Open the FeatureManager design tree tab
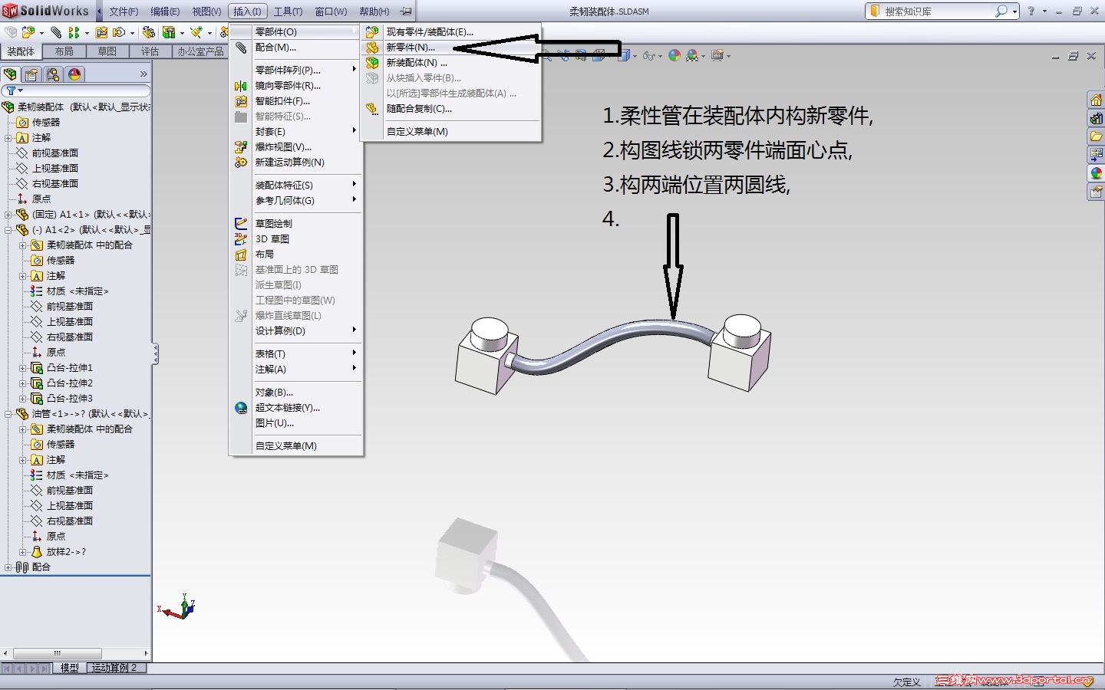 [x=10, y=74]
